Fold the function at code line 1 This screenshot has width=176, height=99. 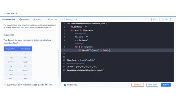(66, 24)
